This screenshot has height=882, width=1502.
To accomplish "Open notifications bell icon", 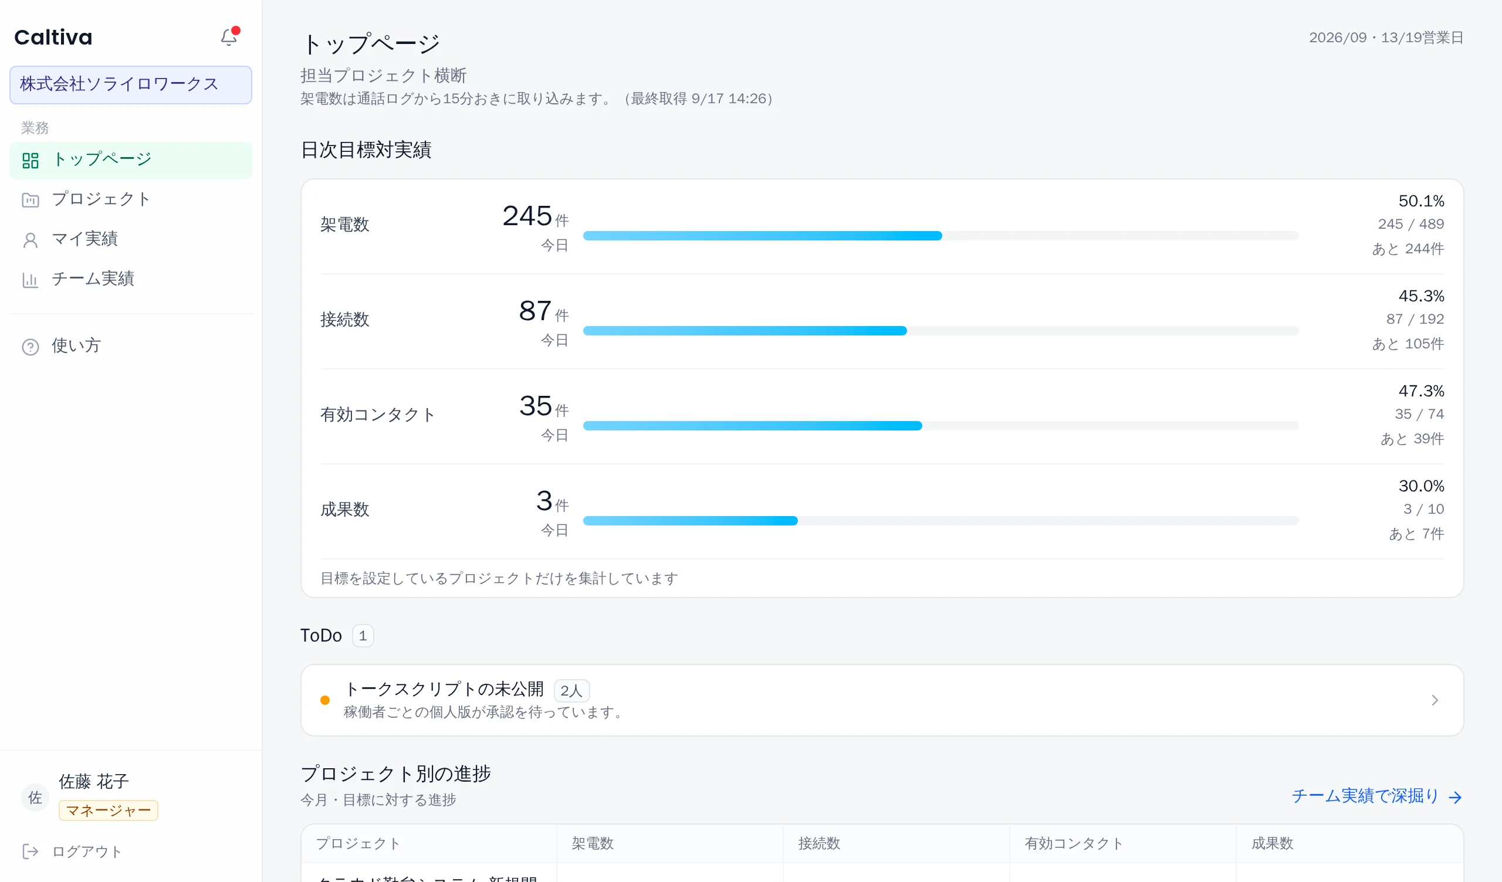I will (x=229, y=37).
